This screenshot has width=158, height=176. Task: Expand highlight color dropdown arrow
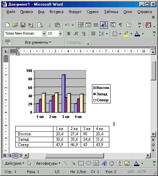point(131,34)
